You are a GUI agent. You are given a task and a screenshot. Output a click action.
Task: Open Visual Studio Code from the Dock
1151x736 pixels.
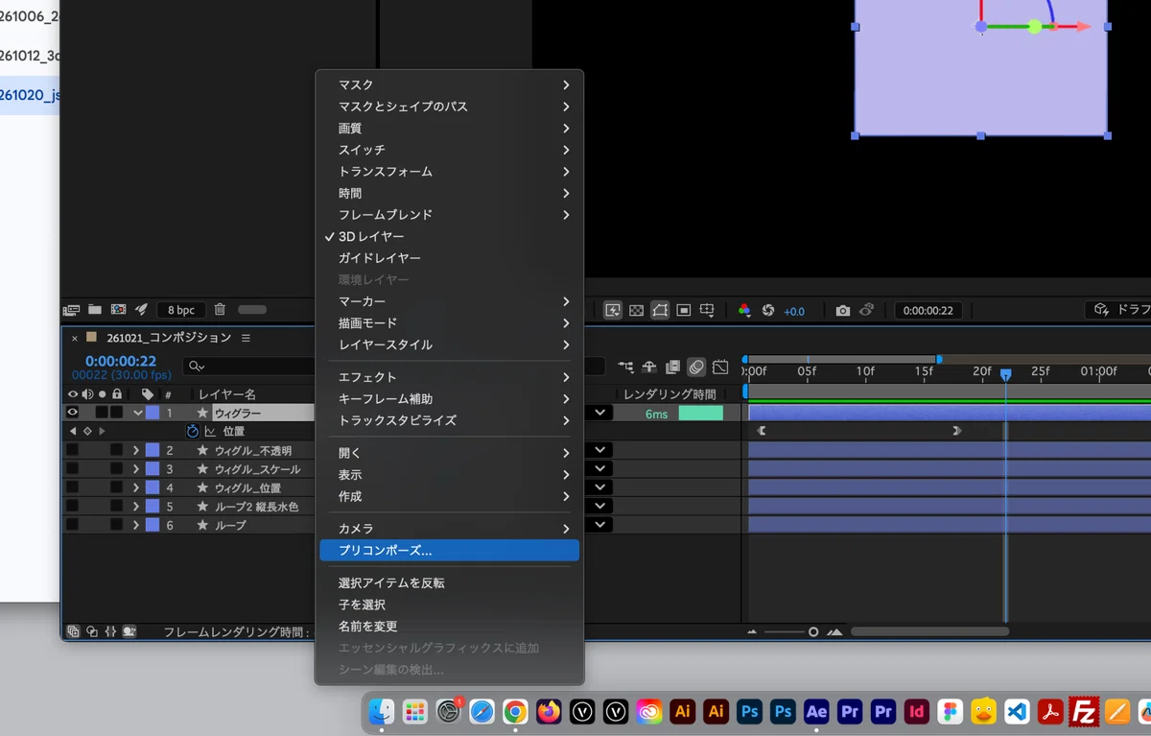pyautogui.click(x=1017, y=711)
